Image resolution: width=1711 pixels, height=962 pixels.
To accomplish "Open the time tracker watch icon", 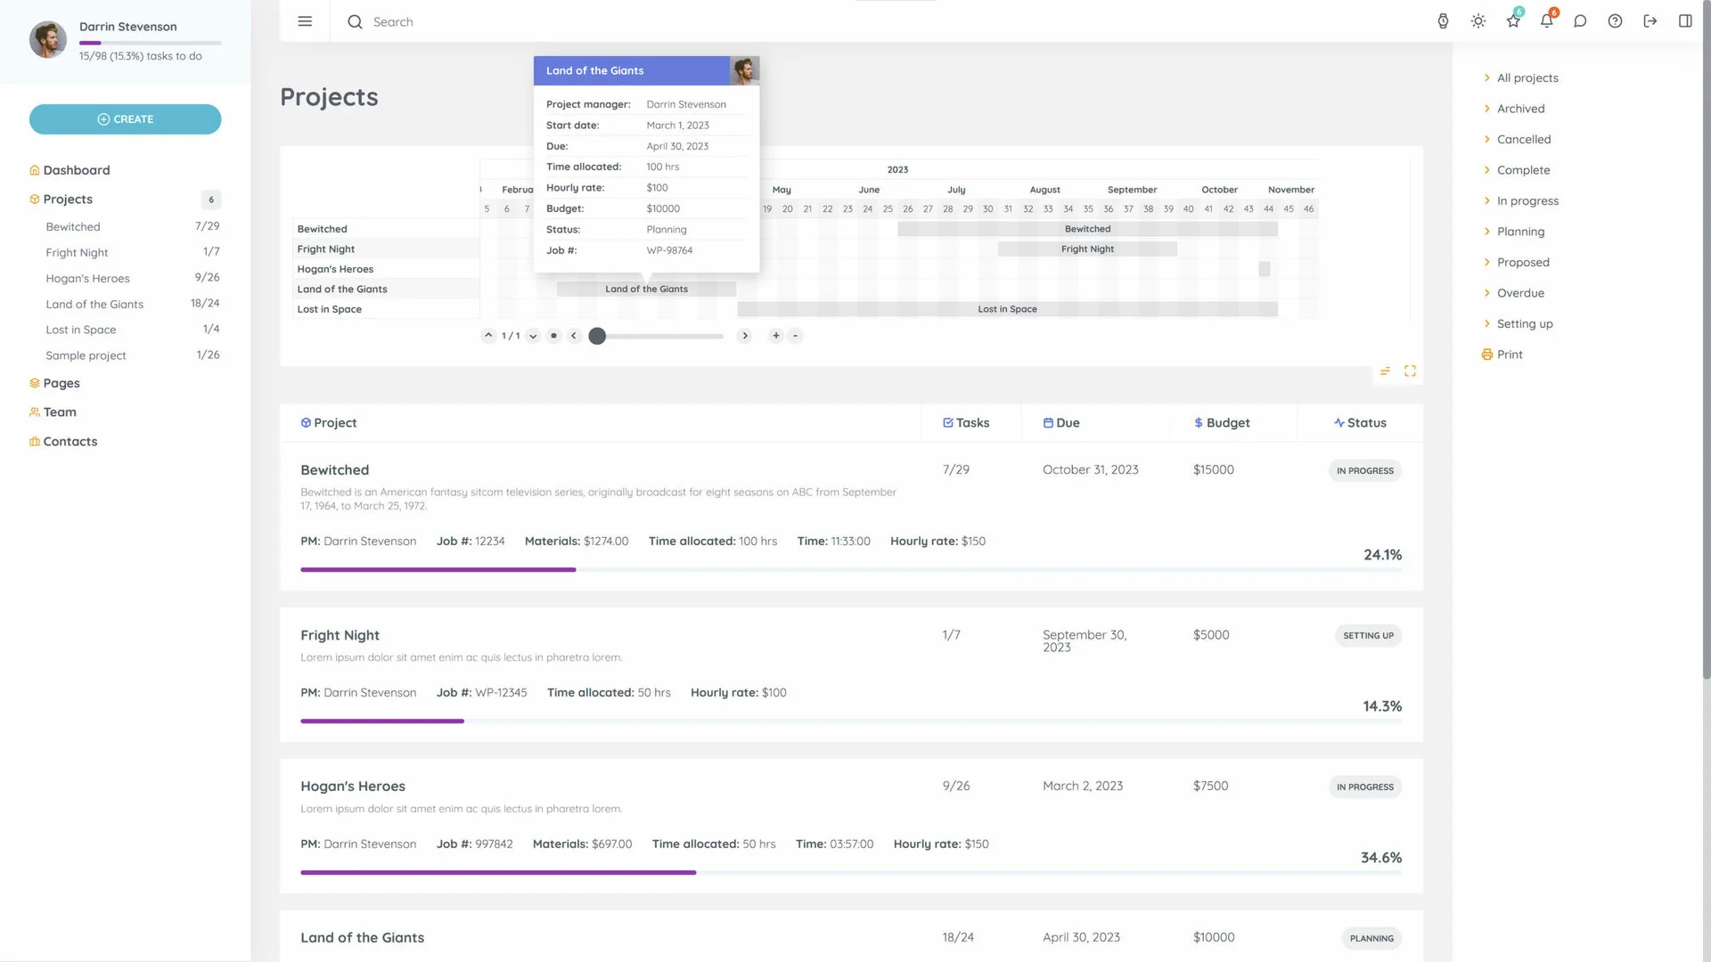I will pos(1443,21).
